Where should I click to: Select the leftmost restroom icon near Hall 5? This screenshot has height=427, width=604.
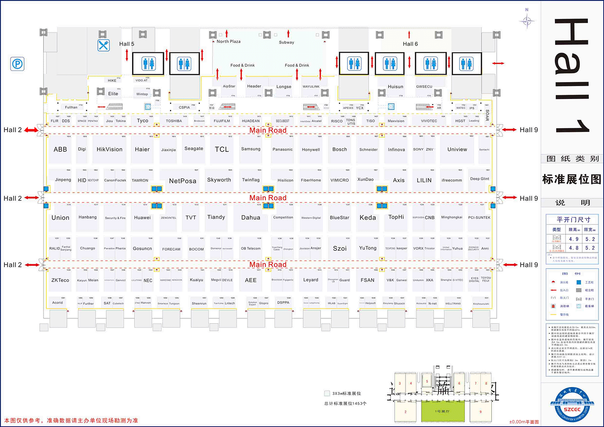(148, 64)
